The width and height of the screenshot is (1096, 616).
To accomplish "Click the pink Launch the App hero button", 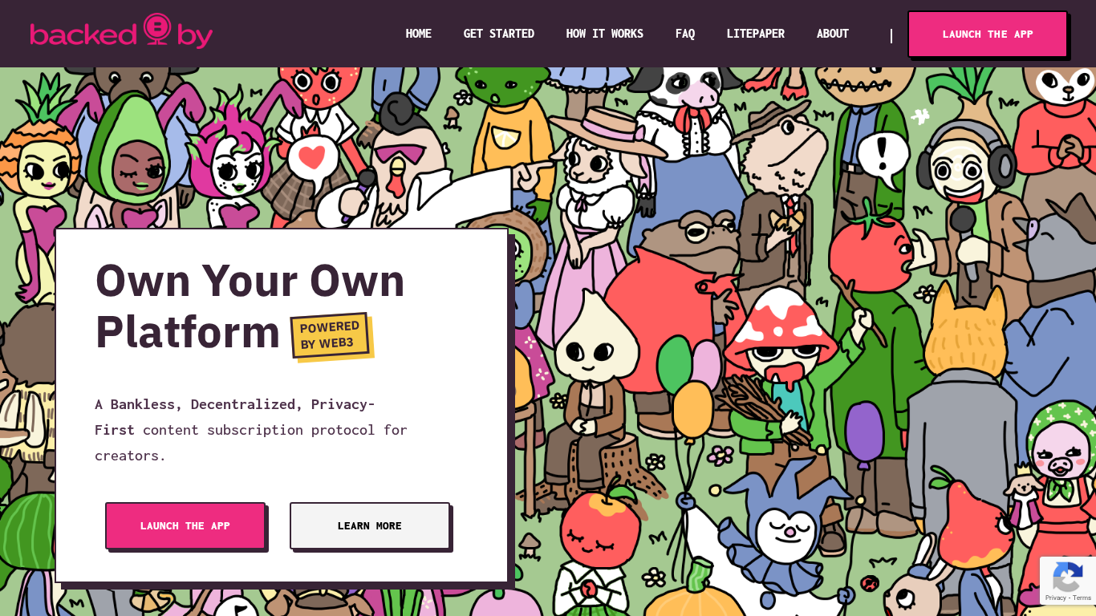I will click(185, 525).
